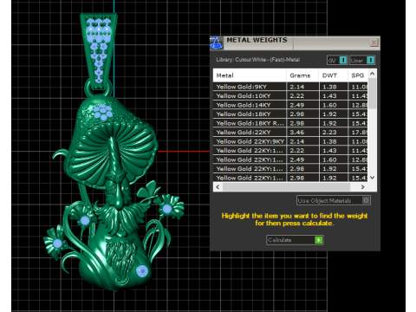This screenshot has width=416, height=312.
Task: Click grams value 2.14 in Yellow Gold:9KY row
Action: coord(302,87)
